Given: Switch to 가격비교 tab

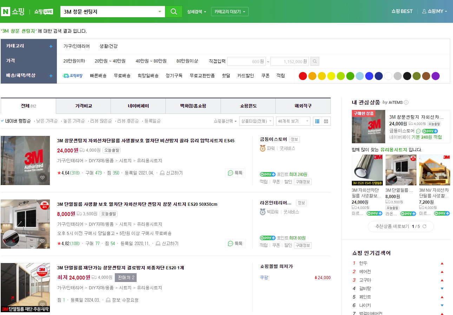Looking at the screenshot, I should (84, 106).
